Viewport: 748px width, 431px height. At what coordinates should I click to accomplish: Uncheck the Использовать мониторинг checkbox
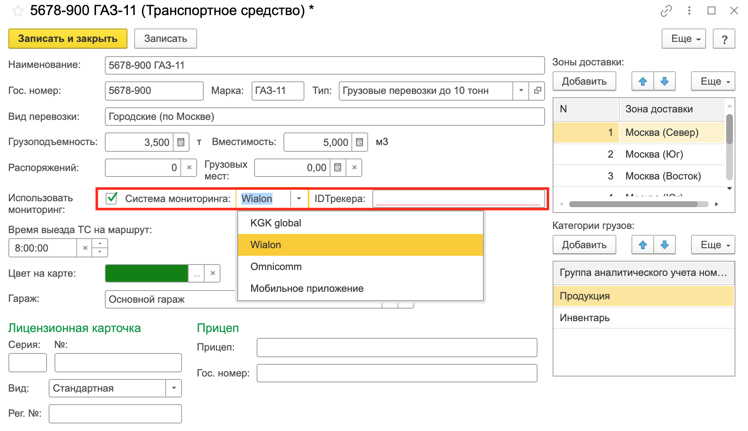[111, 199]
